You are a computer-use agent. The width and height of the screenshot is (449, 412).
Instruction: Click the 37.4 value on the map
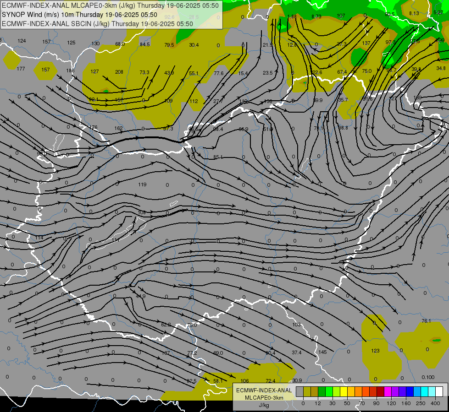click(x=297, y=352)
